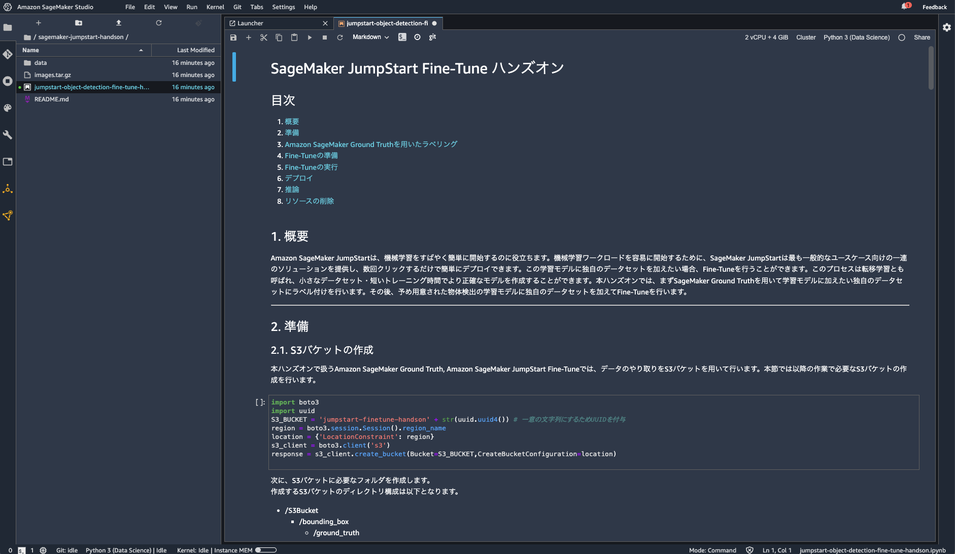Interrupt the kernel with stop icon
Image resolution: width=955 pixels, height=554 pixels.
point(325,38)
